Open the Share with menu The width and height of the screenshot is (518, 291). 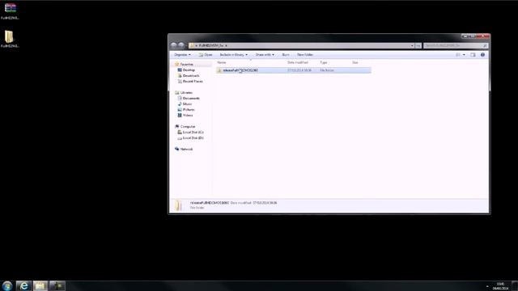point(265,55)
